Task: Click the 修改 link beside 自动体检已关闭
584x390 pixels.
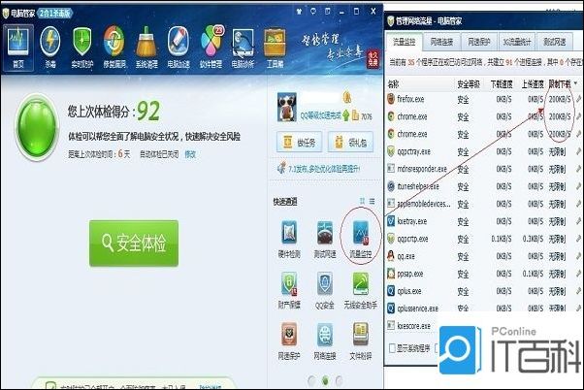Action: point(190,154)
